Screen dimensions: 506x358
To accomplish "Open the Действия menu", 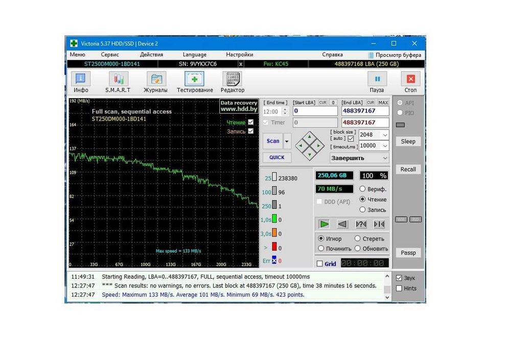I will click(x=151, y=55).
